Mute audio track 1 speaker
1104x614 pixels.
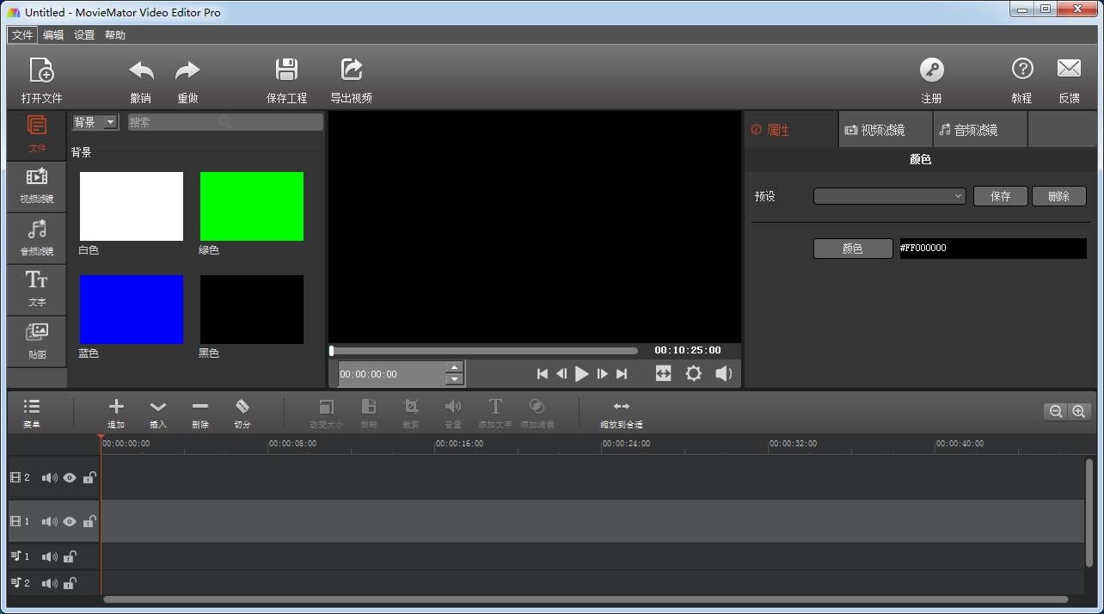[x=50, y=556]
